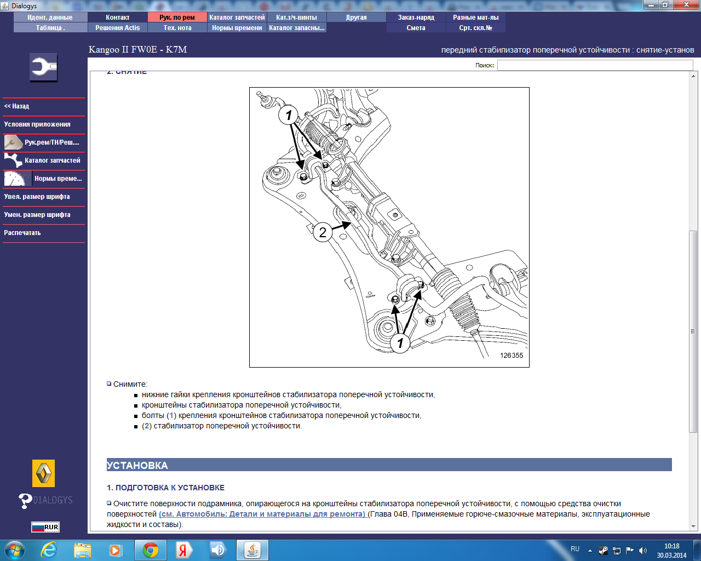Image resolution: width=701 pixels, height=561 pixels.
Task: Open the Windows Start menu
Action: pyautogui.click(x=15, y=550)
